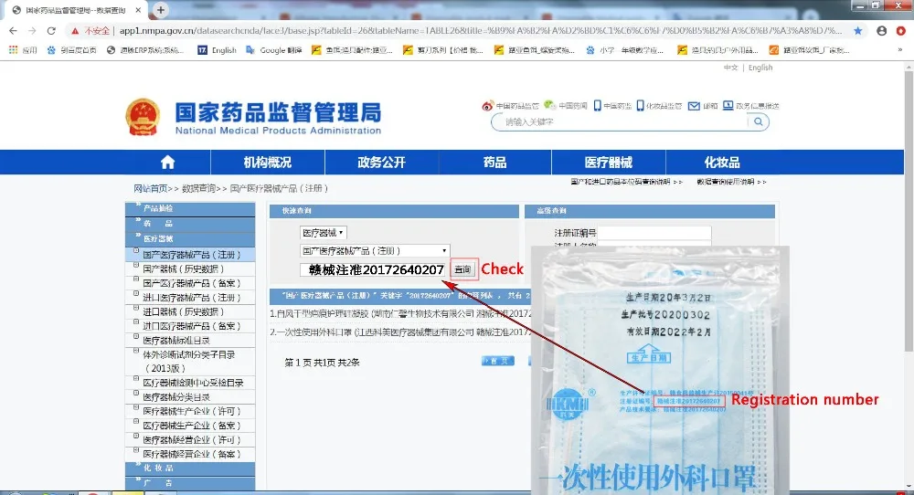This screenshot has height=495, width=914.
Task: Open the 数据查询使用说明 link
Action: (x=731, y=182)
